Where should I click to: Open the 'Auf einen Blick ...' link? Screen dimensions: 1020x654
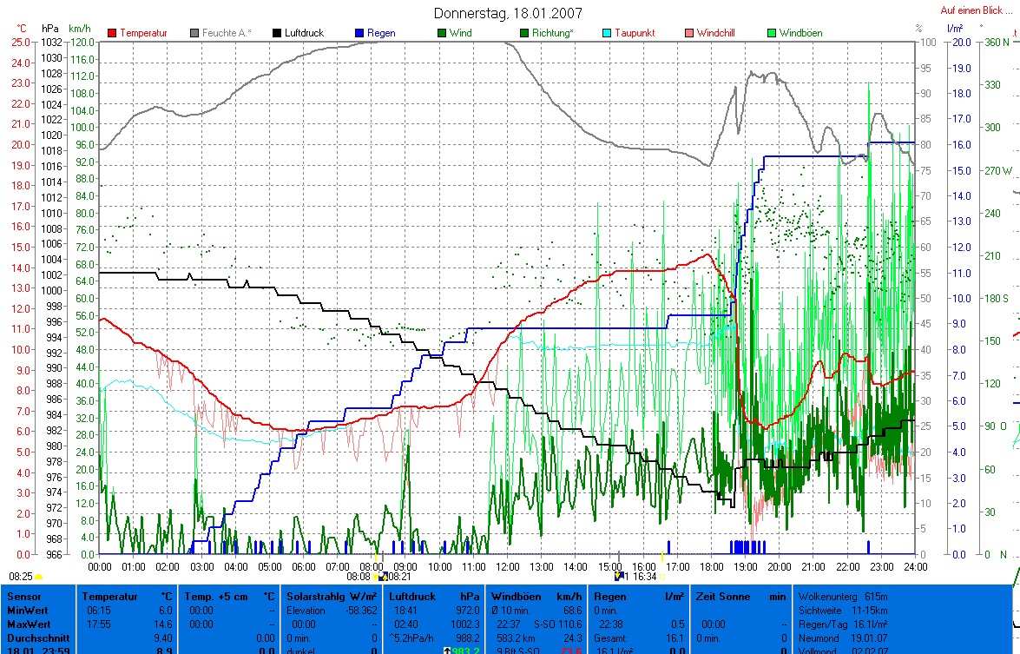(x=976, y=11)
